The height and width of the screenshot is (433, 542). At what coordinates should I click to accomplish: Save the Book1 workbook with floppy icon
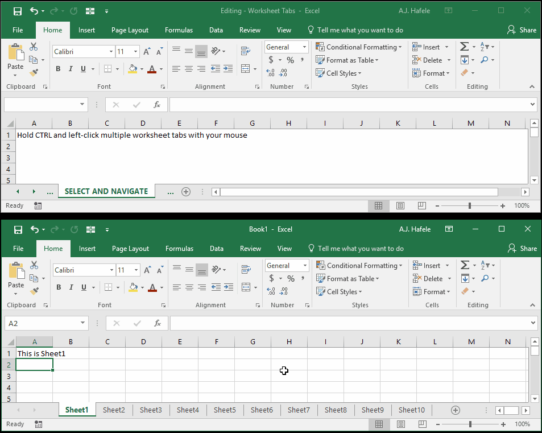pos(18,230)
